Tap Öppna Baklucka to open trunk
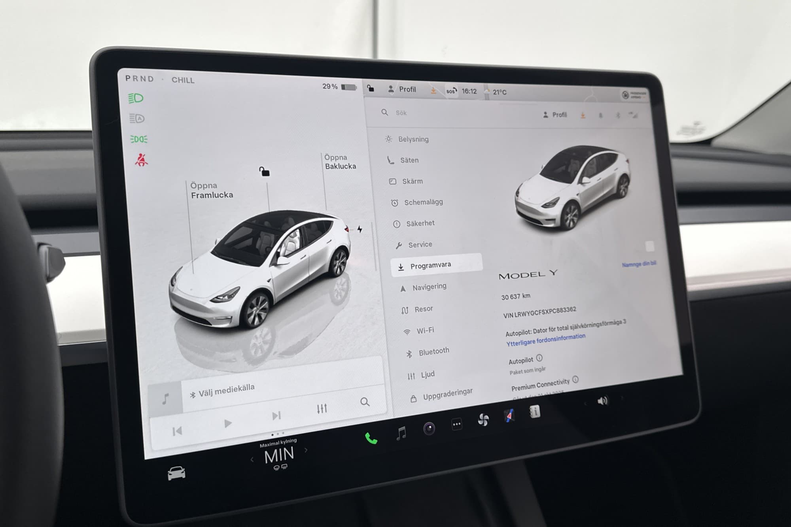The image size is (791, 527). [x=340, y=162]
